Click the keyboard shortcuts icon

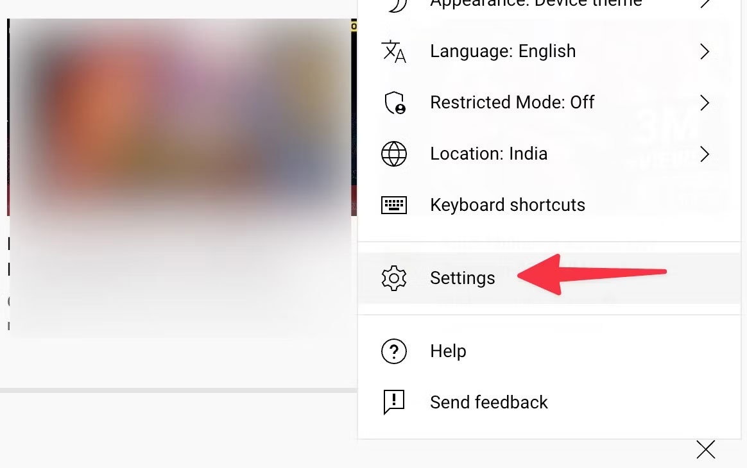(x=394, y=205)
